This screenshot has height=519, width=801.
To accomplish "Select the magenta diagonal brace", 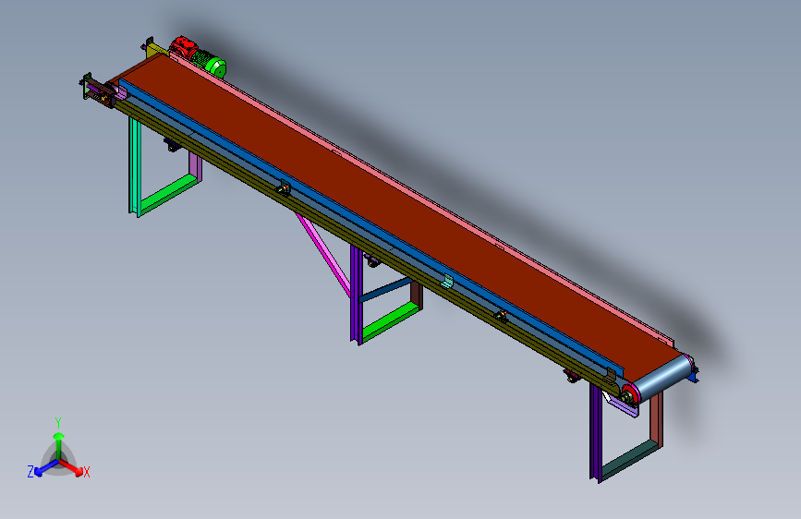I will (x=324, y=253).
